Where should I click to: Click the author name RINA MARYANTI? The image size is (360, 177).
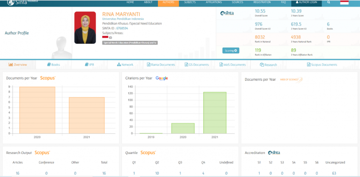(x=121, y=14)
